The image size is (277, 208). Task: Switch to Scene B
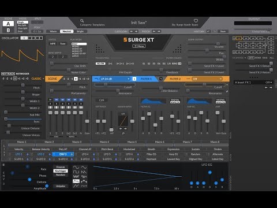point(8,30)
